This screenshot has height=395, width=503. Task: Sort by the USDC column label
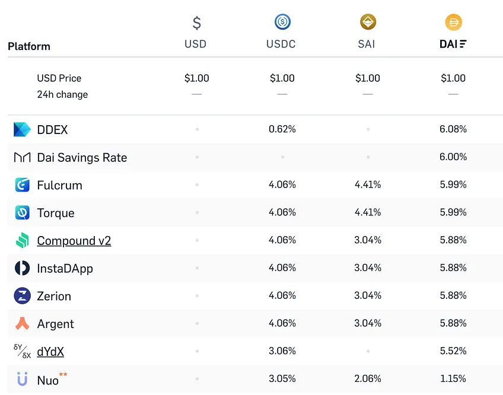pos(281,44)
